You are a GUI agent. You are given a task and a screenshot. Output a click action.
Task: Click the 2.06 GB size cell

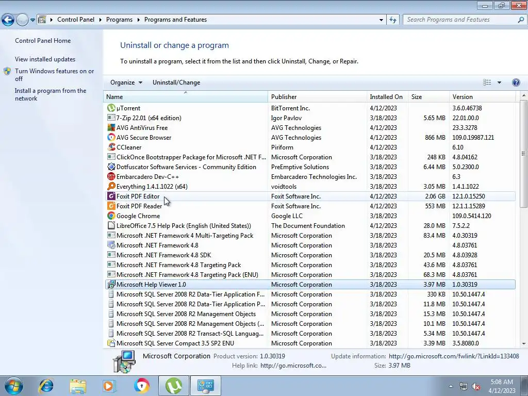click(x=435, y=196)
